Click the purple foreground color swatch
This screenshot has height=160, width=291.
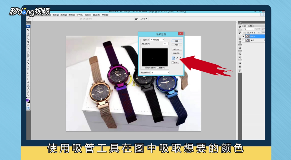click(27, 100)
